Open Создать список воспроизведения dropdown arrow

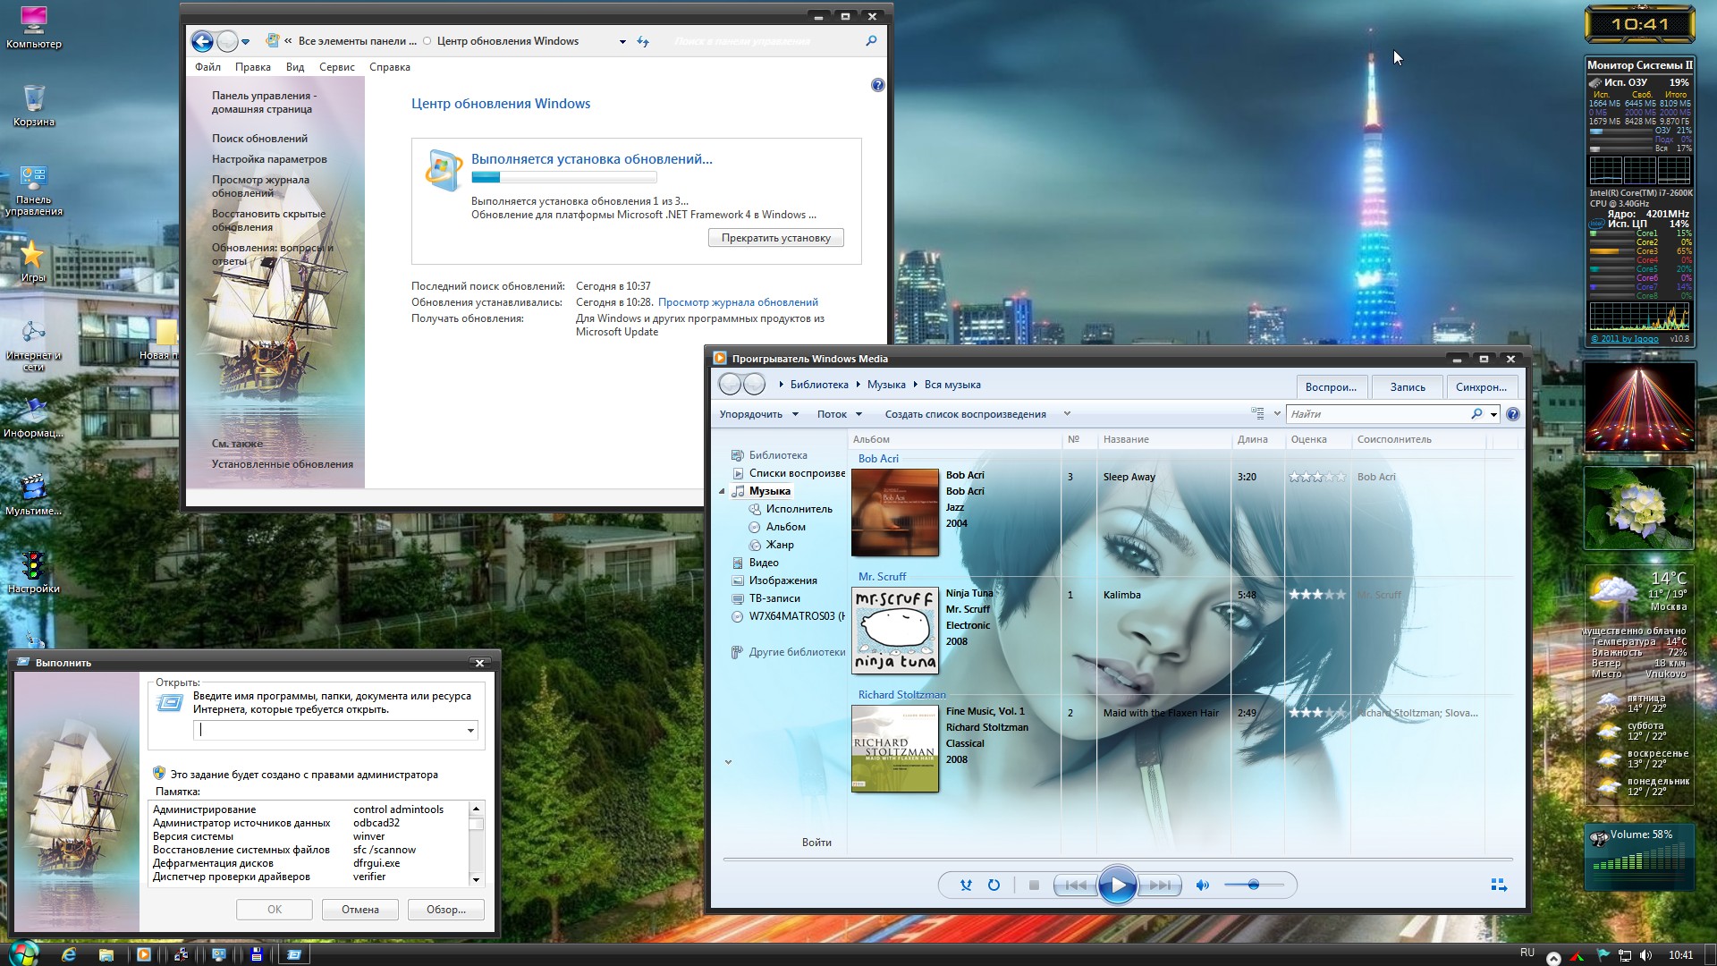[1067, 414]
